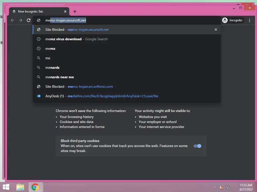This screenshot has width=257, height=192.
Task: Click 'Your browsing history' text
Action: tap(77, 117)
